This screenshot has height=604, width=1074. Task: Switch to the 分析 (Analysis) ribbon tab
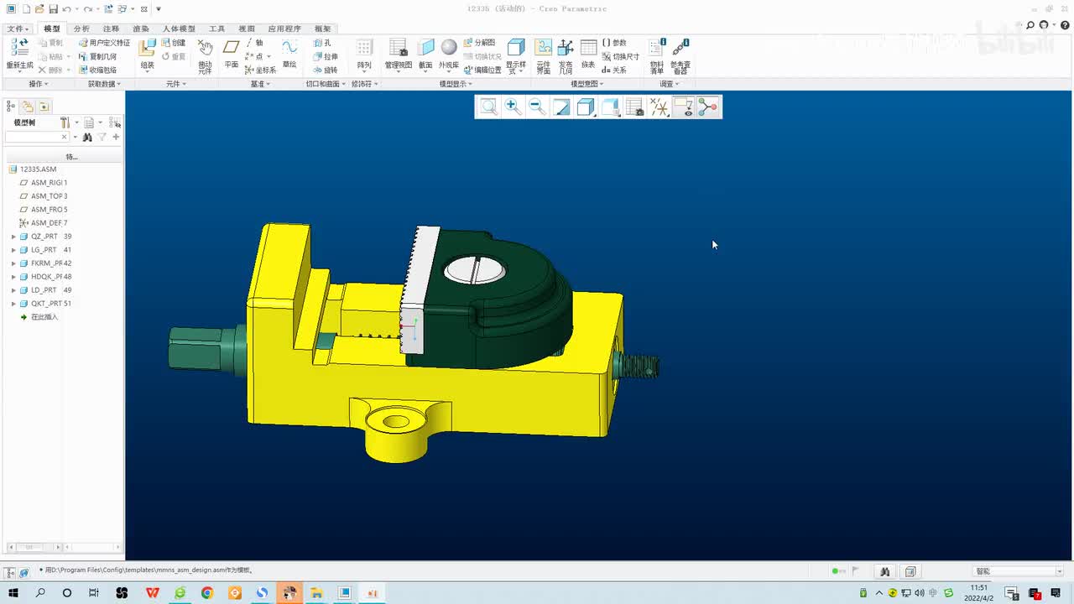click(81, 29)
